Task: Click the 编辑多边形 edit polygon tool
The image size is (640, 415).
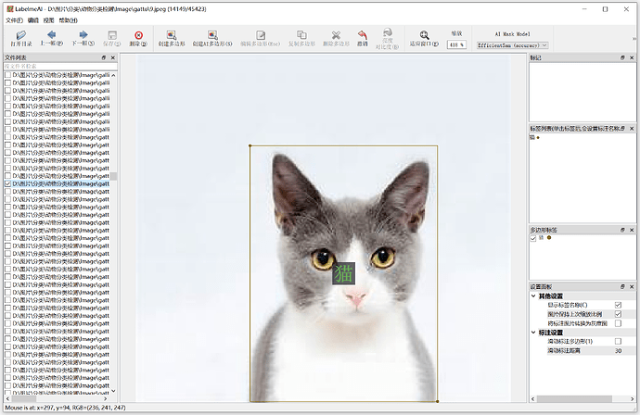Action: [x=261, y=39]
